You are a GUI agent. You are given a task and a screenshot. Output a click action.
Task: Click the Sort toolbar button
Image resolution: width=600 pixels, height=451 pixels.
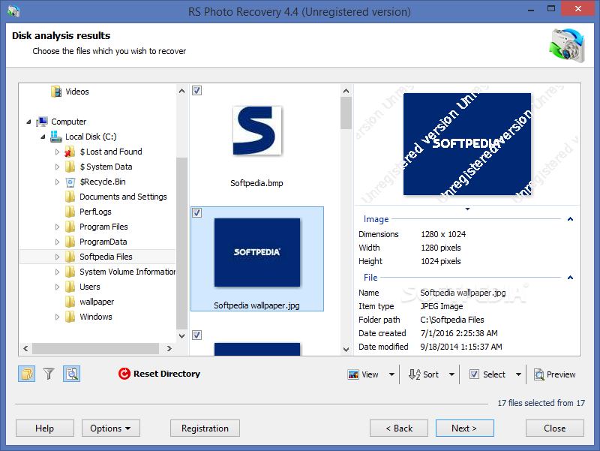pyautogui.click(x=424, y=374)
